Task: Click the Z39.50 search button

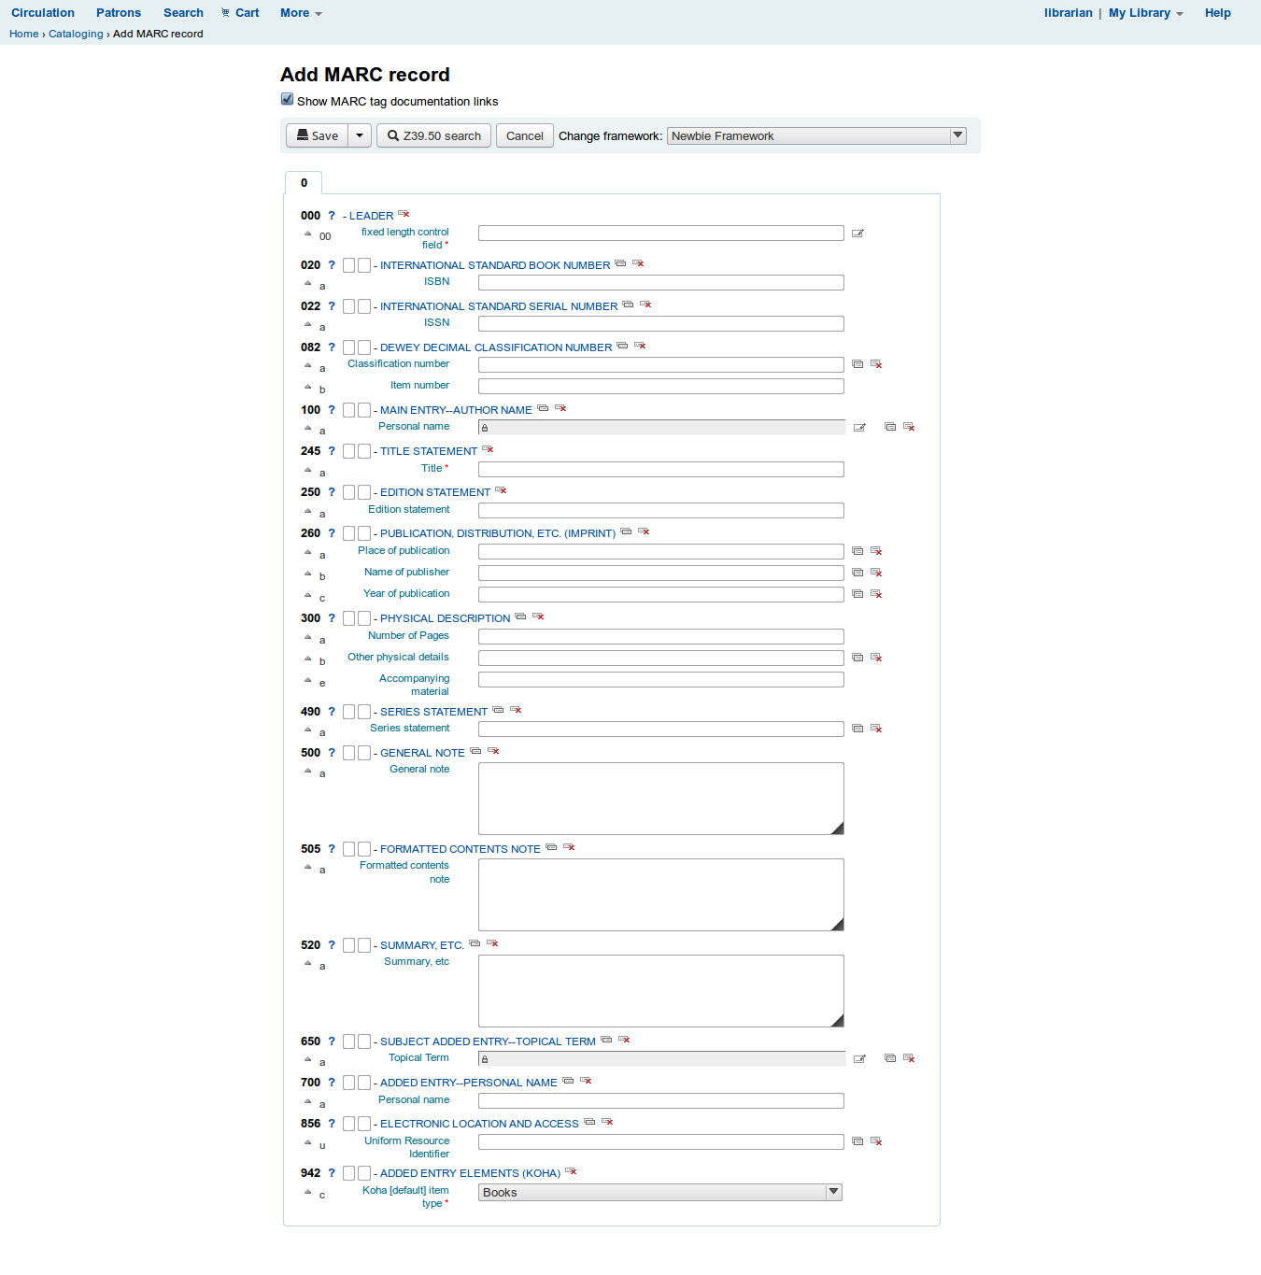Action: pyautogui.click(x=434, y=136)
